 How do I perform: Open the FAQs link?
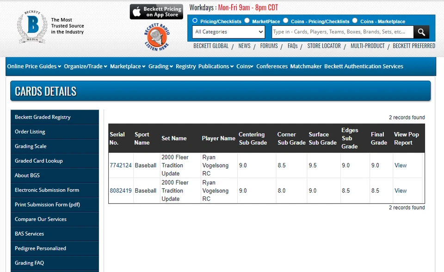click(x=292, y=46)
